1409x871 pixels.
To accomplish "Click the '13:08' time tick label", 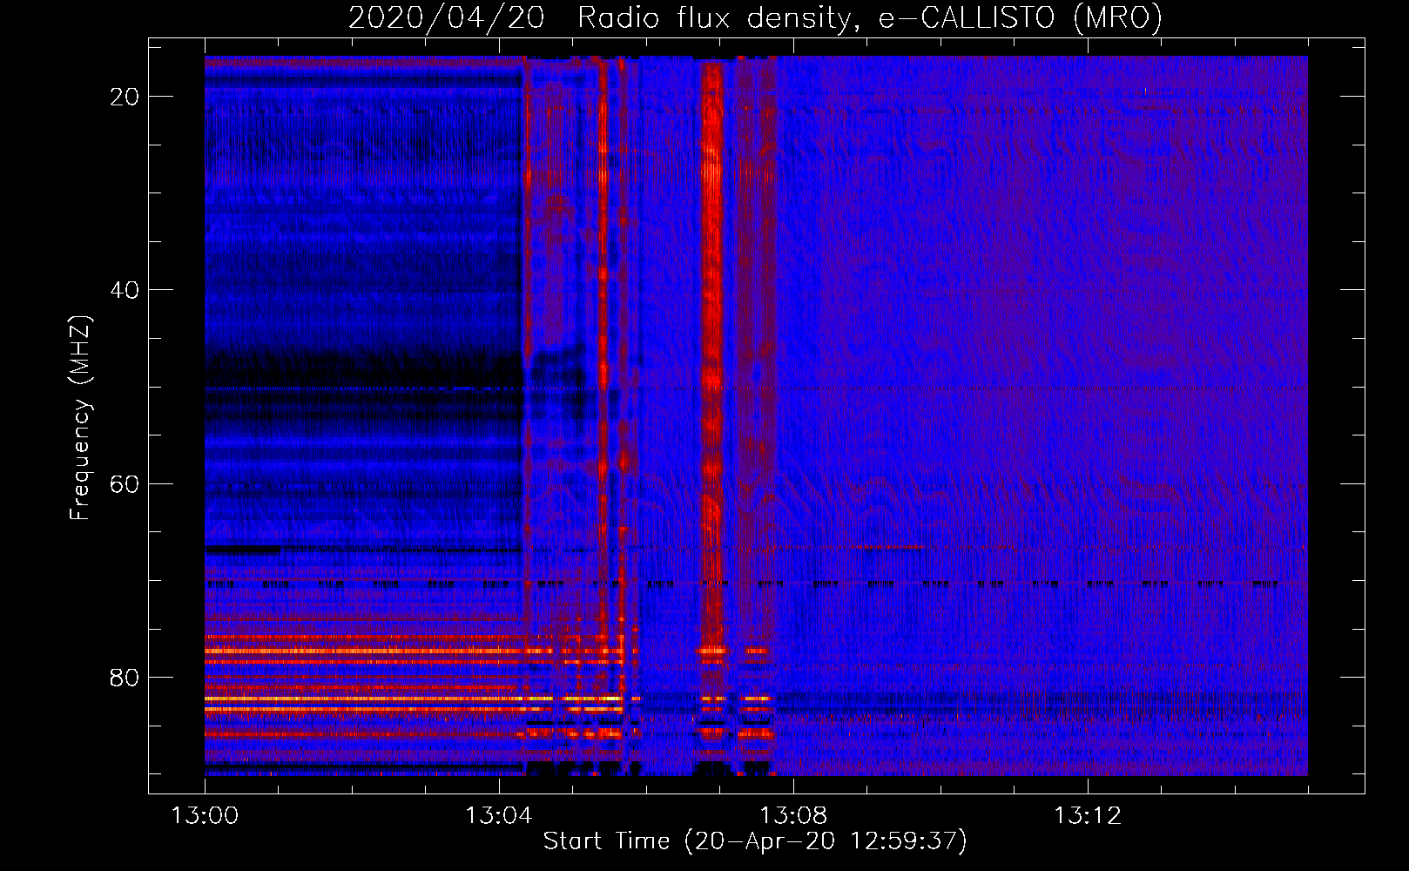I will (793, 816).
